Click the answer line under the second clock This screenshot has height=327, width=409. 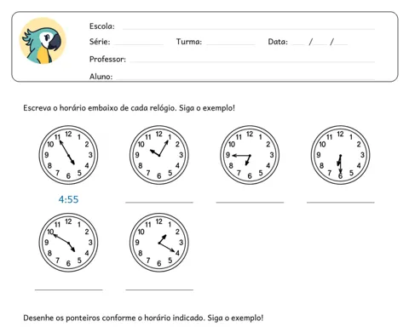tap(159, 203)
